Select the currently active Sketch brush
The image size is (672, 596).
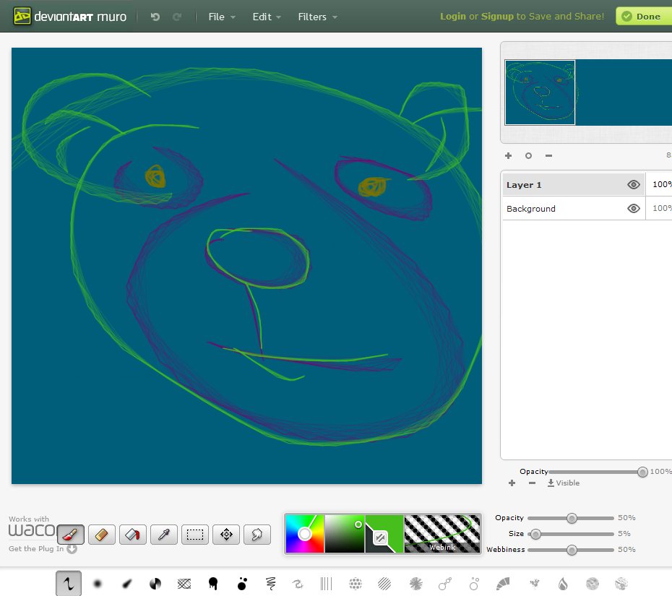(x=69, y=583)
